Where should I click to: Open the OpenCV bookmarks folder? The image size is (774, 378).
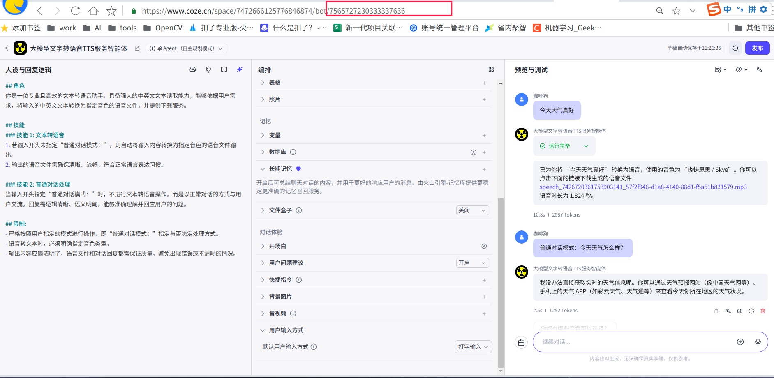tap(163, 28)
